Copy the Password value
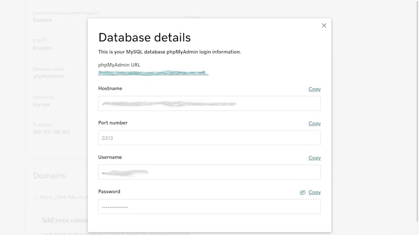The image size is (419, 235). [x=315, y=192]
